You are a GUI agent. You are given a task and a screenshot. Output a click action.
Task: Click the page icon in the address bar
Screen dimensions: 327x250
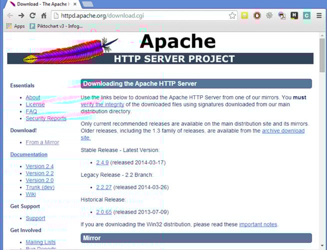pos(56,15)
